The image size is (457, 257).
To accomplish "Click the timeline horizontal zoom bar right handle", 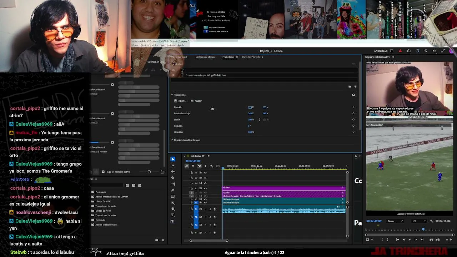I will point(227,241).
